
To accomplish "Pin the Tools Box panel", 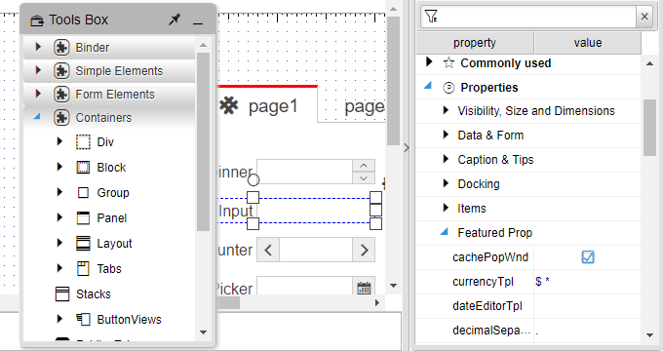I will click(x=175, y=19).
